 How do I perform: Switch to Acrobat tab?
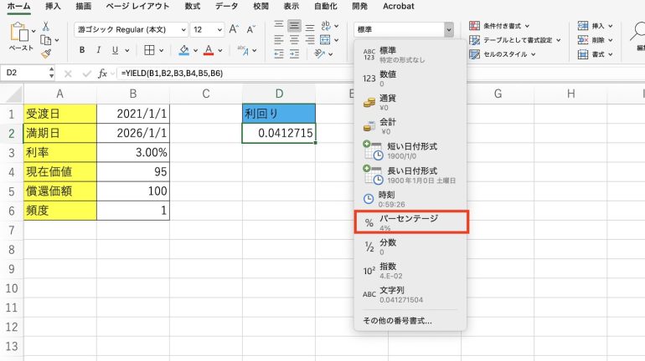[x=399, y=6]
